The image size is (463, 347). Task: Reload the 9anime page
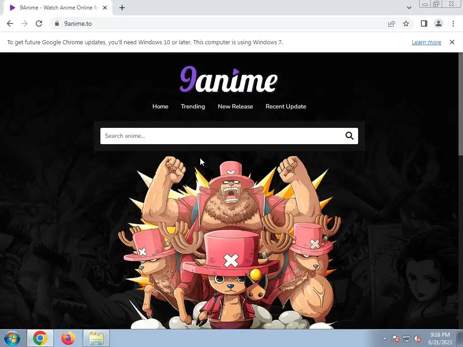point(39,23)
